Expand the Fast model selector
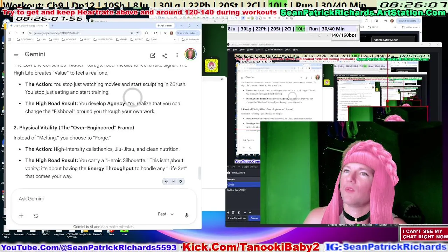Viewport: 448px width, 252px height. tap(166, 214)
